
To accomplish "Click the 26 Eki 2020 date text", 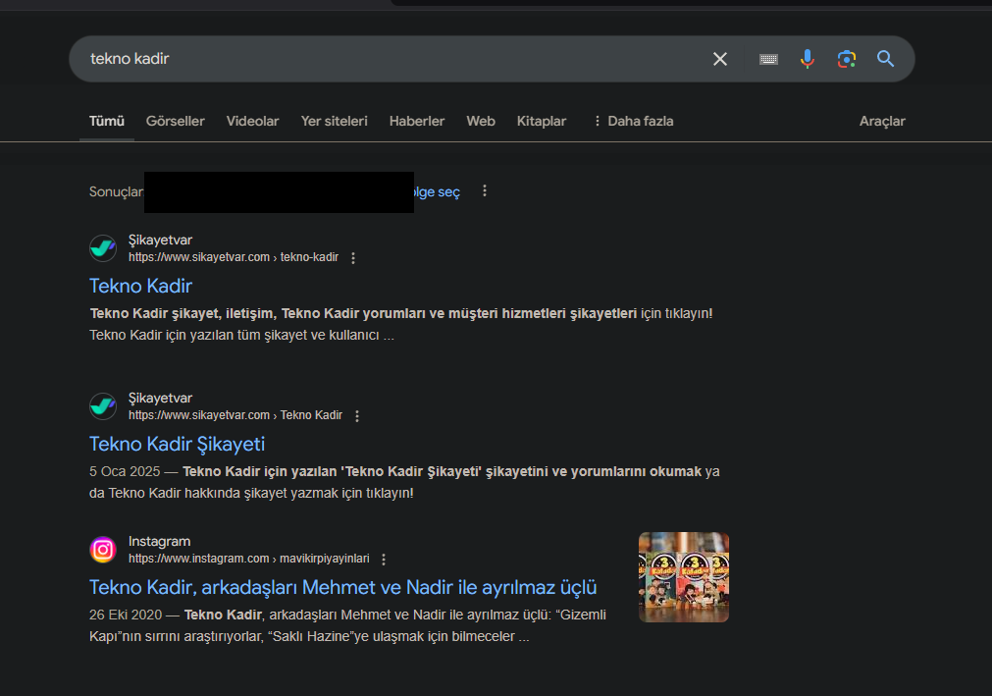I will [x=126, y=615].
